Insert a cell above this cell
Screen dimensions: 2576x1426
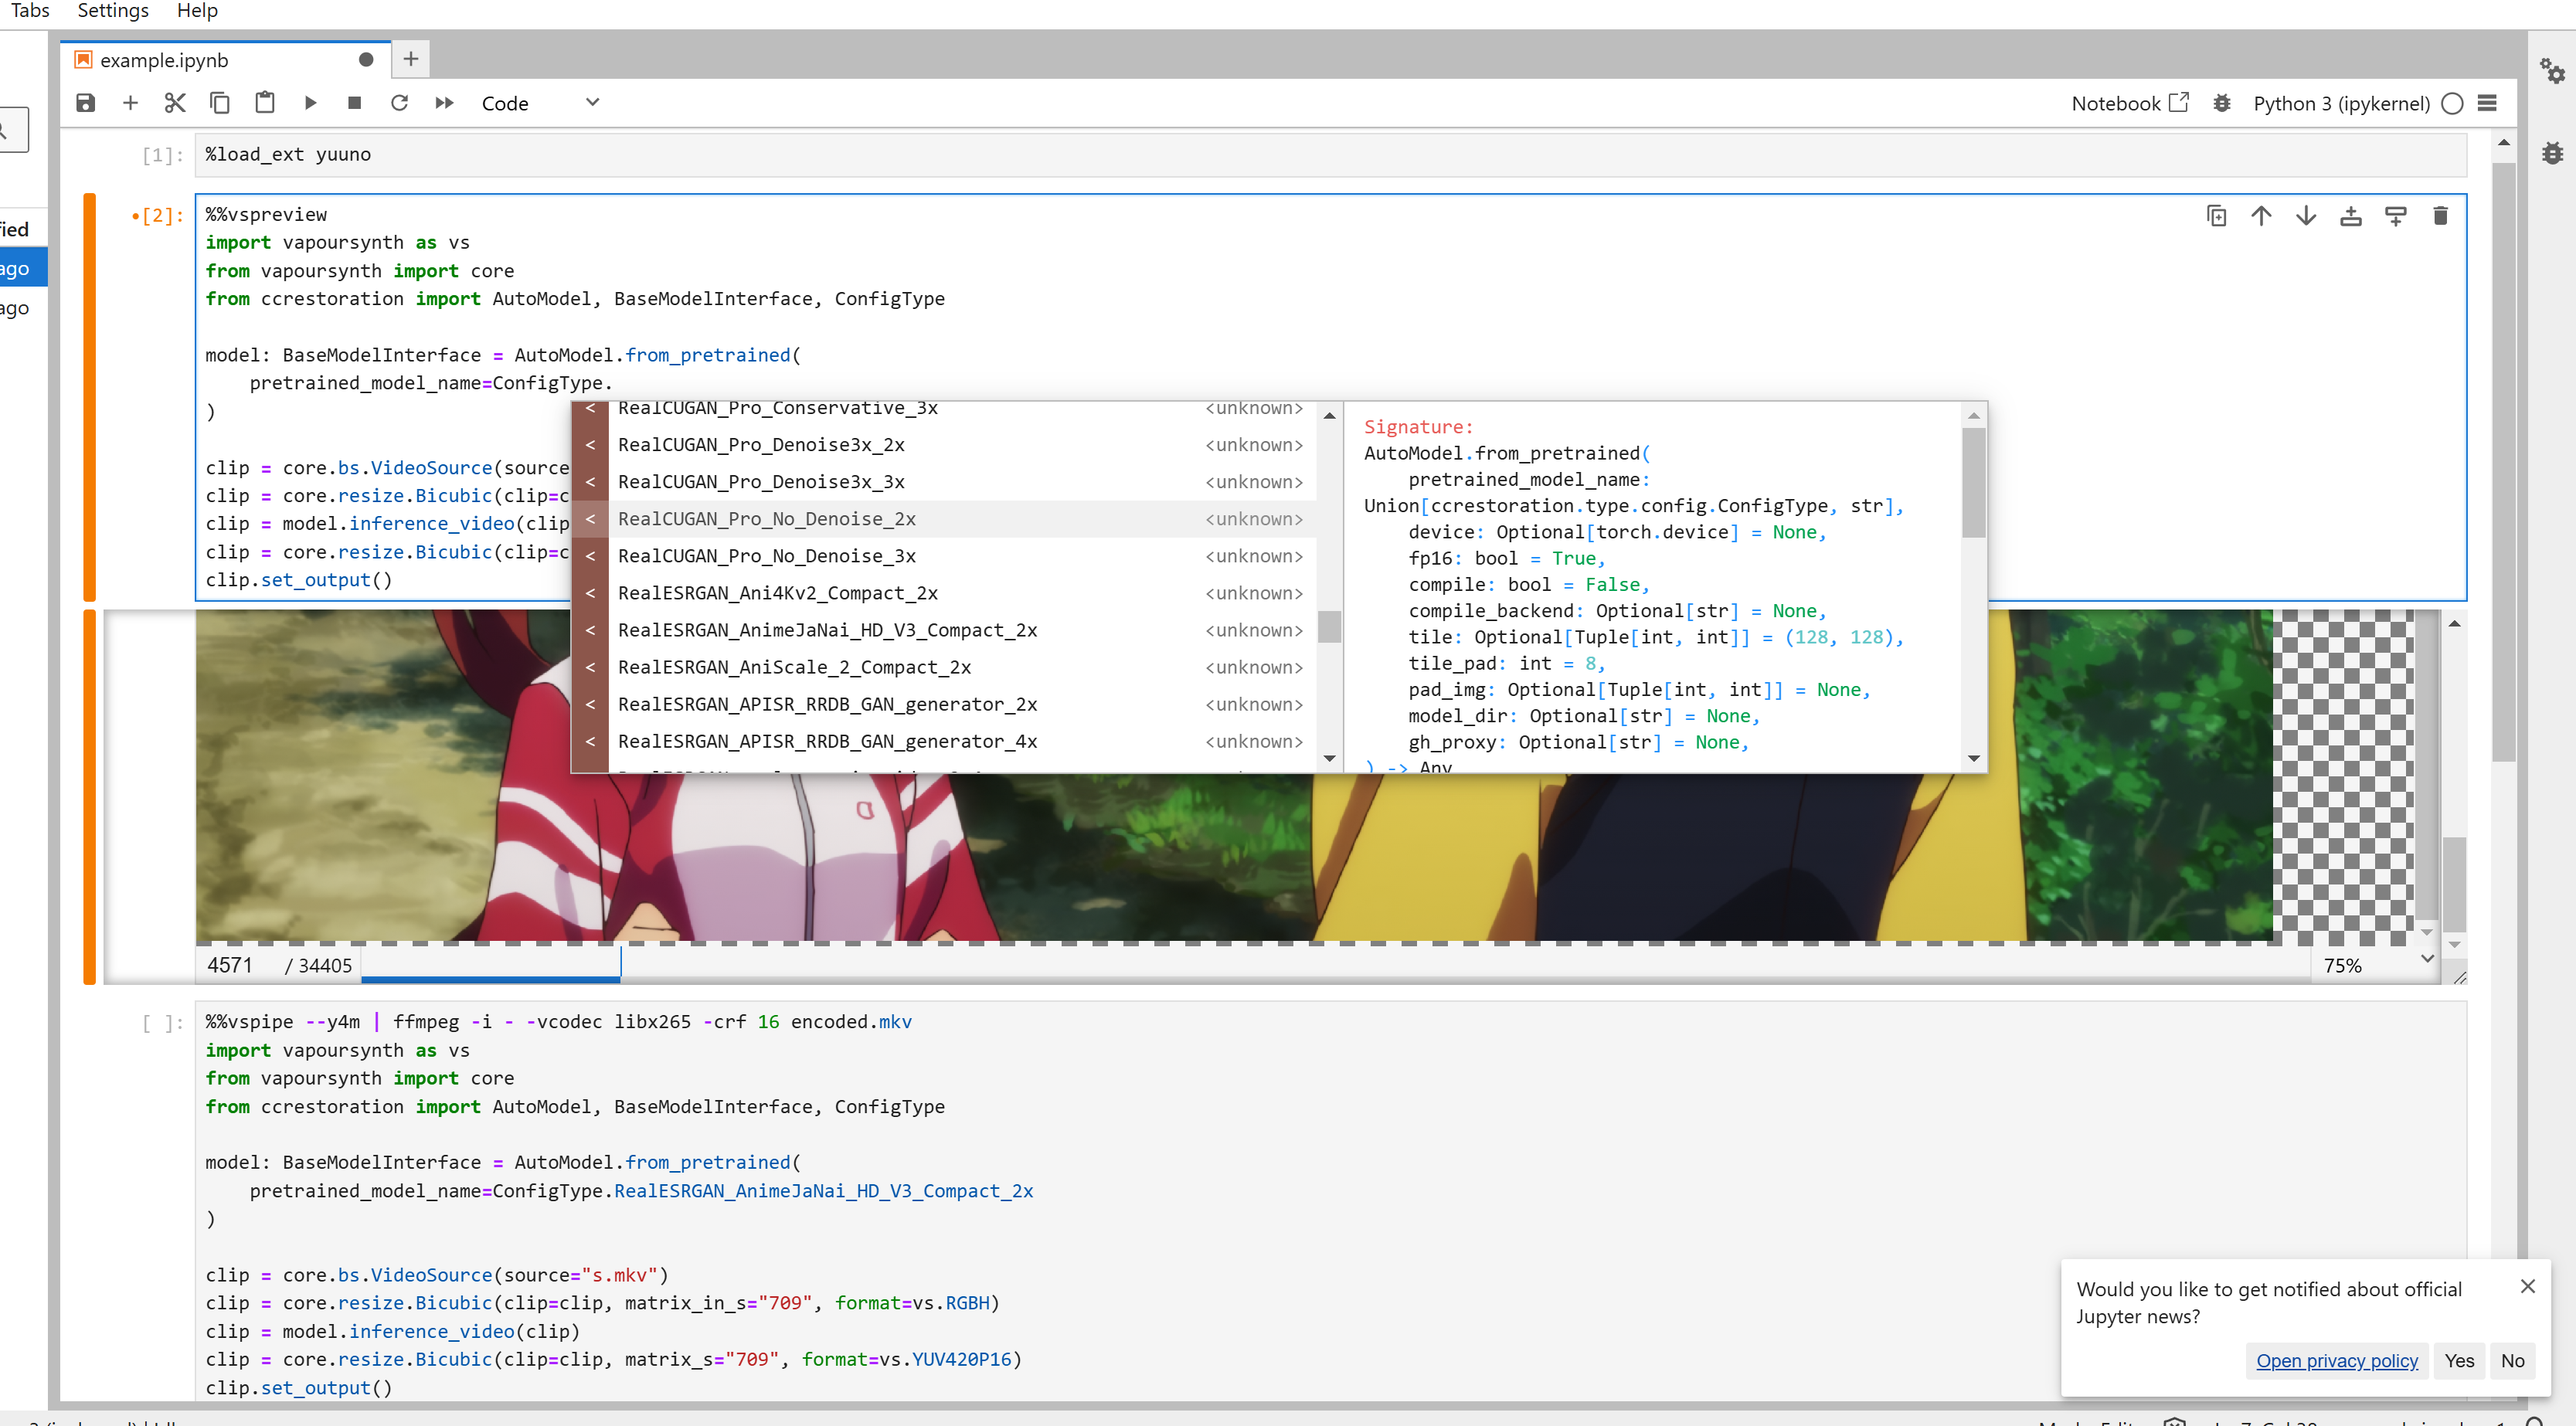click(x=2351, y=216)
